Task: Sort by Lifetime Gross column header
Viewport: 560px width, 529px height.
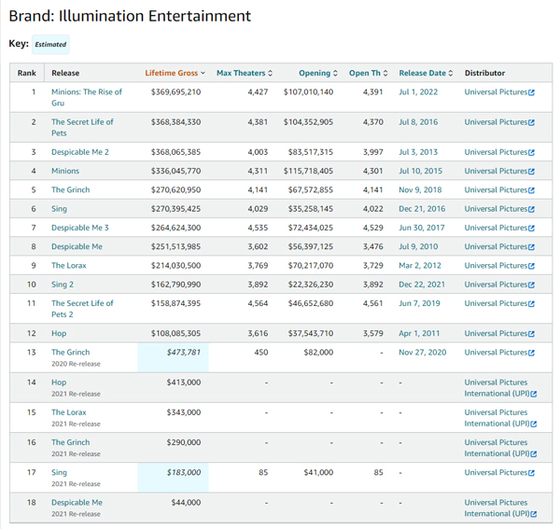Action: tap(175, 73)
